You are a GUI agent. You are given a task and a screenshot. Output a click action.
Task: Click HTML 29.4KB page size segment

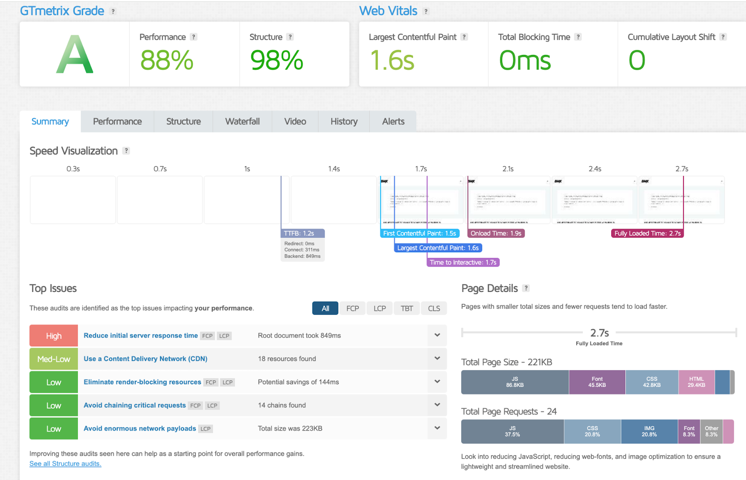pyautogui.click(x=697, y=382)
